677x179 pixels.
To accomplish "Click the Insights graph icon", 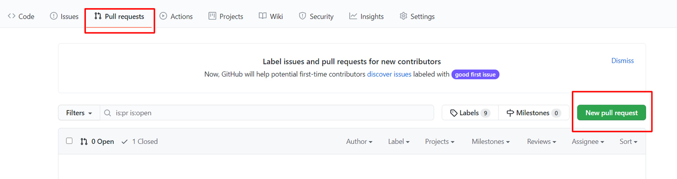I will click(353, 16).
